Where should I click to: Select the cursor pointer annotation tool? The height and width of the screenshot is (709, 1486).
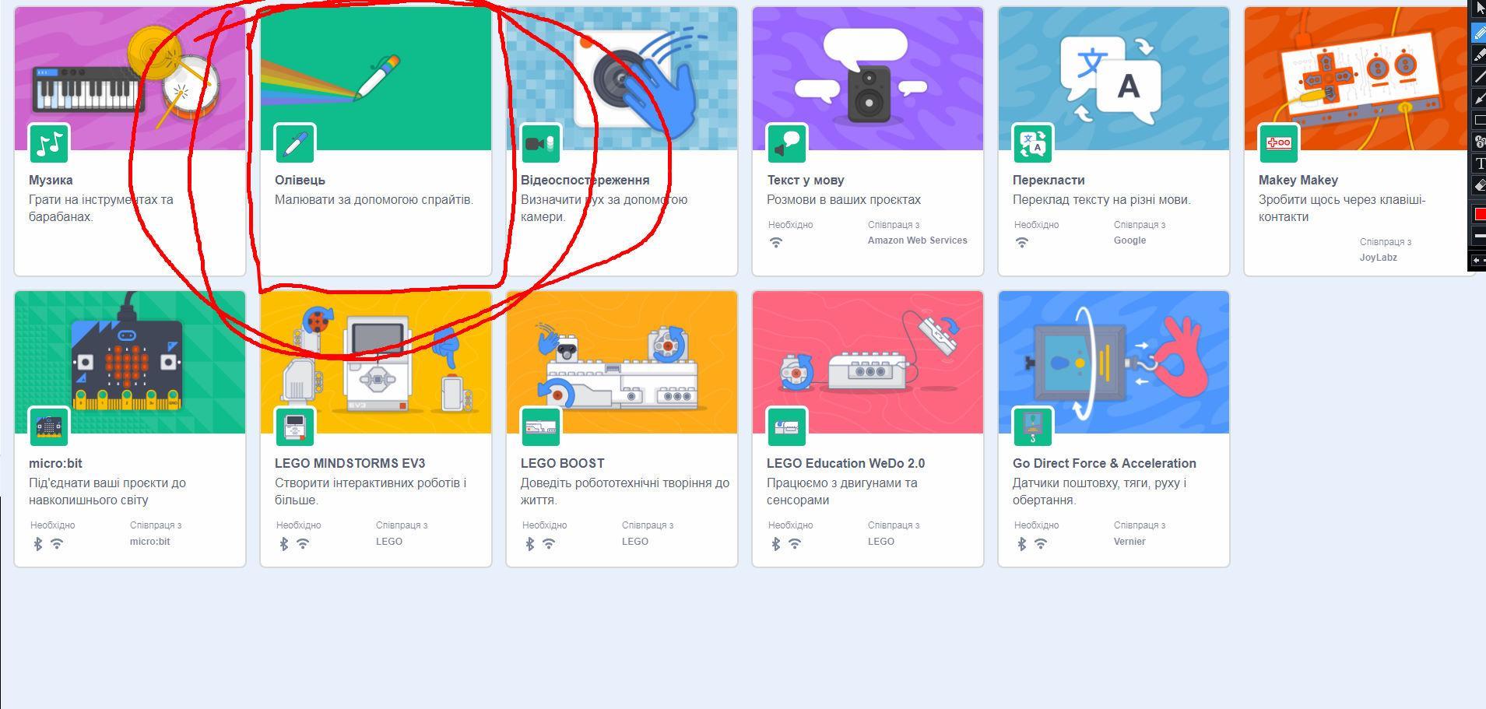point(1479,10)
